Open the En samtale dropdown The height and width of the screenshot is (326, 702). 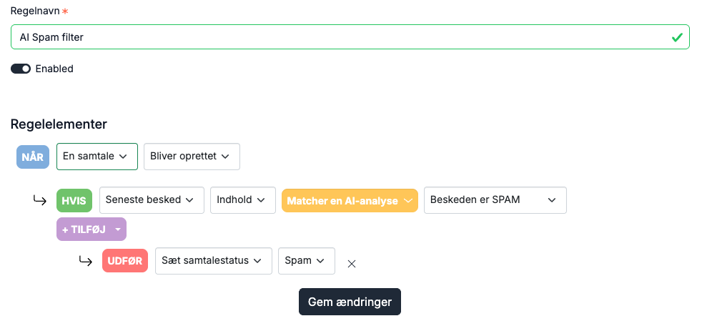[97, 157]
